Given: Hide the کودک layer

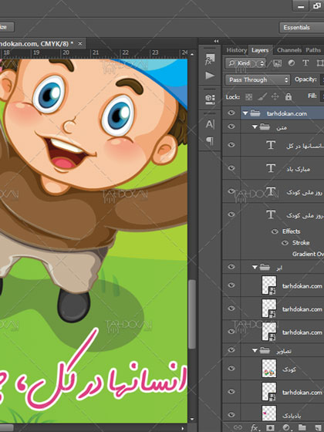Looking at the screenshot, I should point(231,369).
